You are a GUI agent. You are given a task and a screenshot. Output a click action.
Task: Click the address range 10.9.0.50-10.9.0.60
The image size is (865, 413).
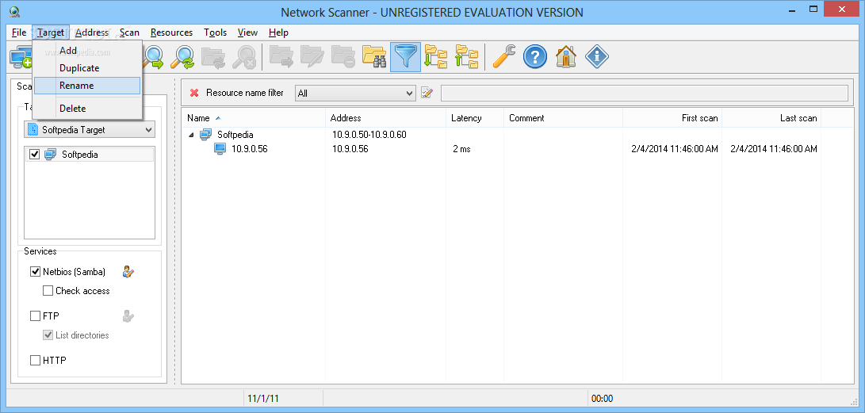coord(369,135)
